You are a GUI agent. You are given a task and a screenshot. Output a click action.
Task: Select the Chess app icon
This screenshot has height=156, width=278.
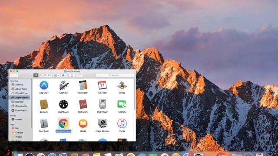[x=122, y=85]
